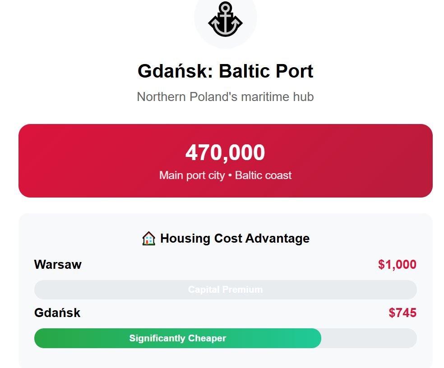This screenshot has width=444, height=368.
Task: Click the unfilled grey end of Gdańsk's bar
Action: 368,338
